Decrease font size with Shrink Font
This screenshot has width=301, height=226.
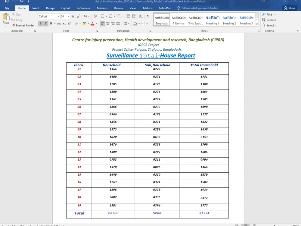coord(79,16)
